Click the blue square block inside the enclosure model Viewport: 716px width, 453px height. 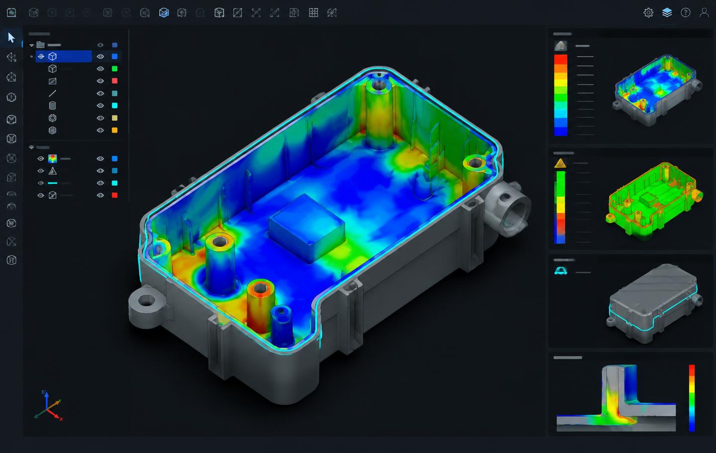pyautogui.click(x=307, y=227)
